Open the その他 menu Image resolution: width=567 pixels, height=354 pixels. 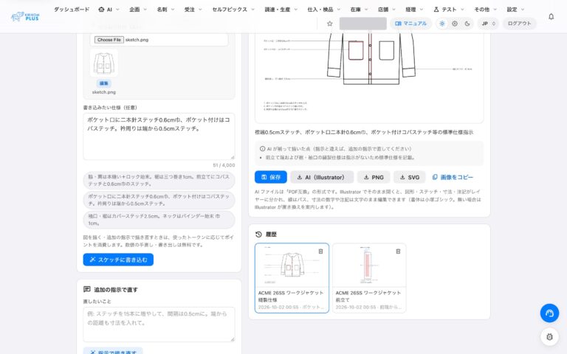point(486,10)
